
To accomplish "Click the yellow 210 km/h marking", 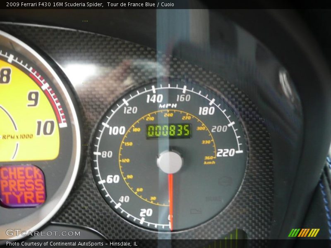I will pyautogui.click(x=150, y=119).
